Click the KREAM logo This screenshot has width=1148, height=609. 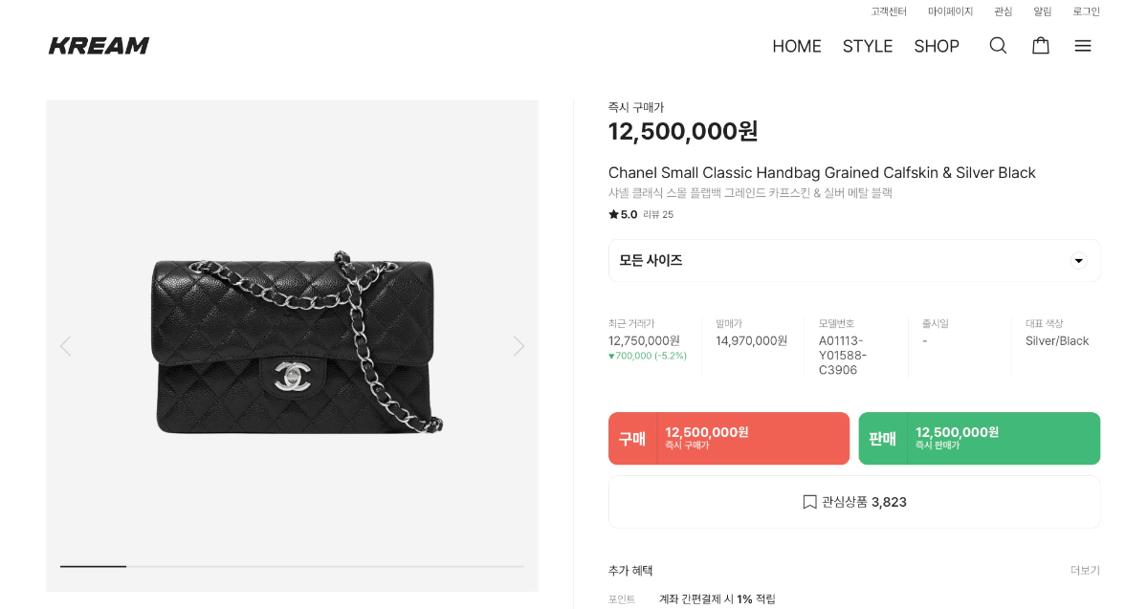pos(99,46)
